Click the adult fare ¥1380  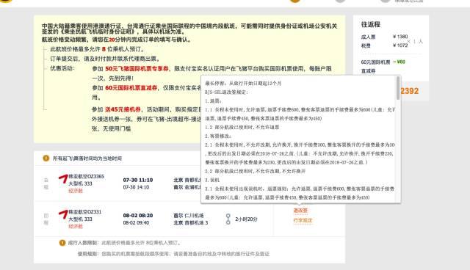(400, 37)
